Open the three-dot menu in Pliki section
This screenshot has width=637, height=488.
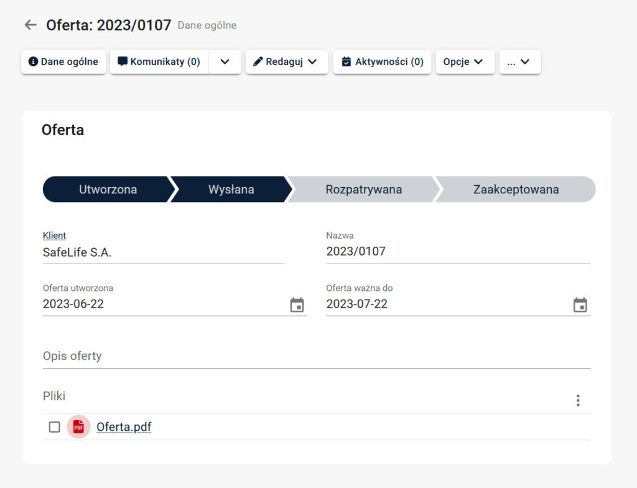click(578, 400)
